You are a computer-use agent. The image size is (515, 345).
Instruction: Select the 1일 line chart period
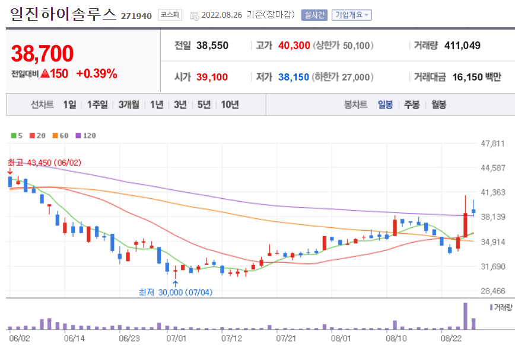pyautogui.click(x=69, y=105)
